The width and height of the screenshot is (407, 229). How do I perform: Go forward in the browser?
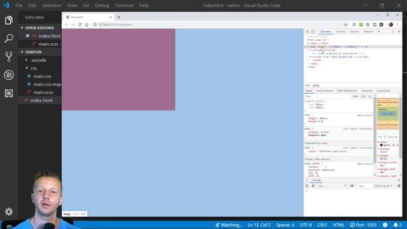(x=73, y=25)
